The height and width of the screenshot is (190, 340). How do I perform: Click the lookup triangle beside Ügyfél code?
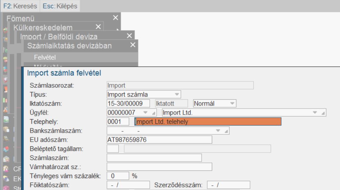click(153, 113)
